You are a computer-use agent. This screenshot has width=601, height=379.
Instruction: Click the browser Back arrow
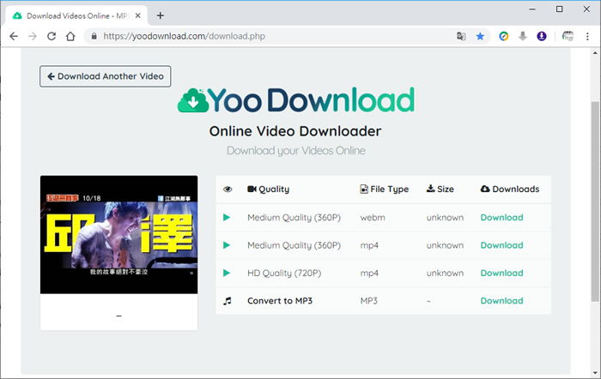(14, 36)
